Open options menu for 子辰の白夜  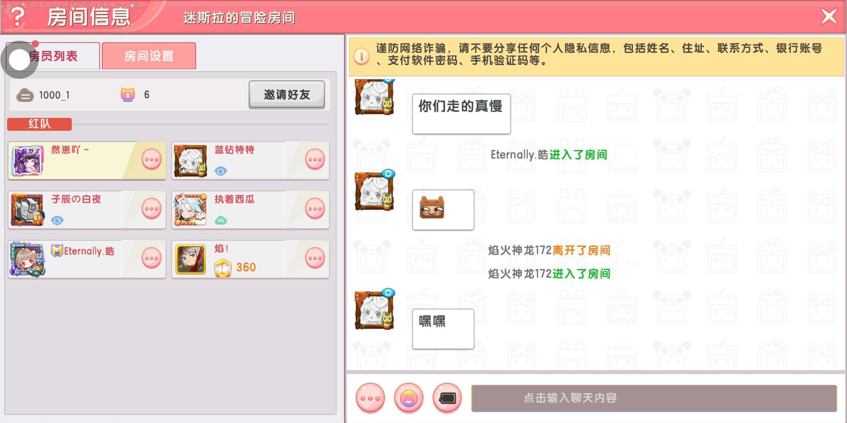tap(151, 209)
